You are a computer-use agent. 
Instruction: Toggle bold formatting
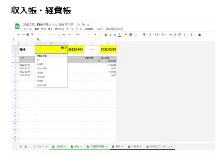(x=106, y=35)
